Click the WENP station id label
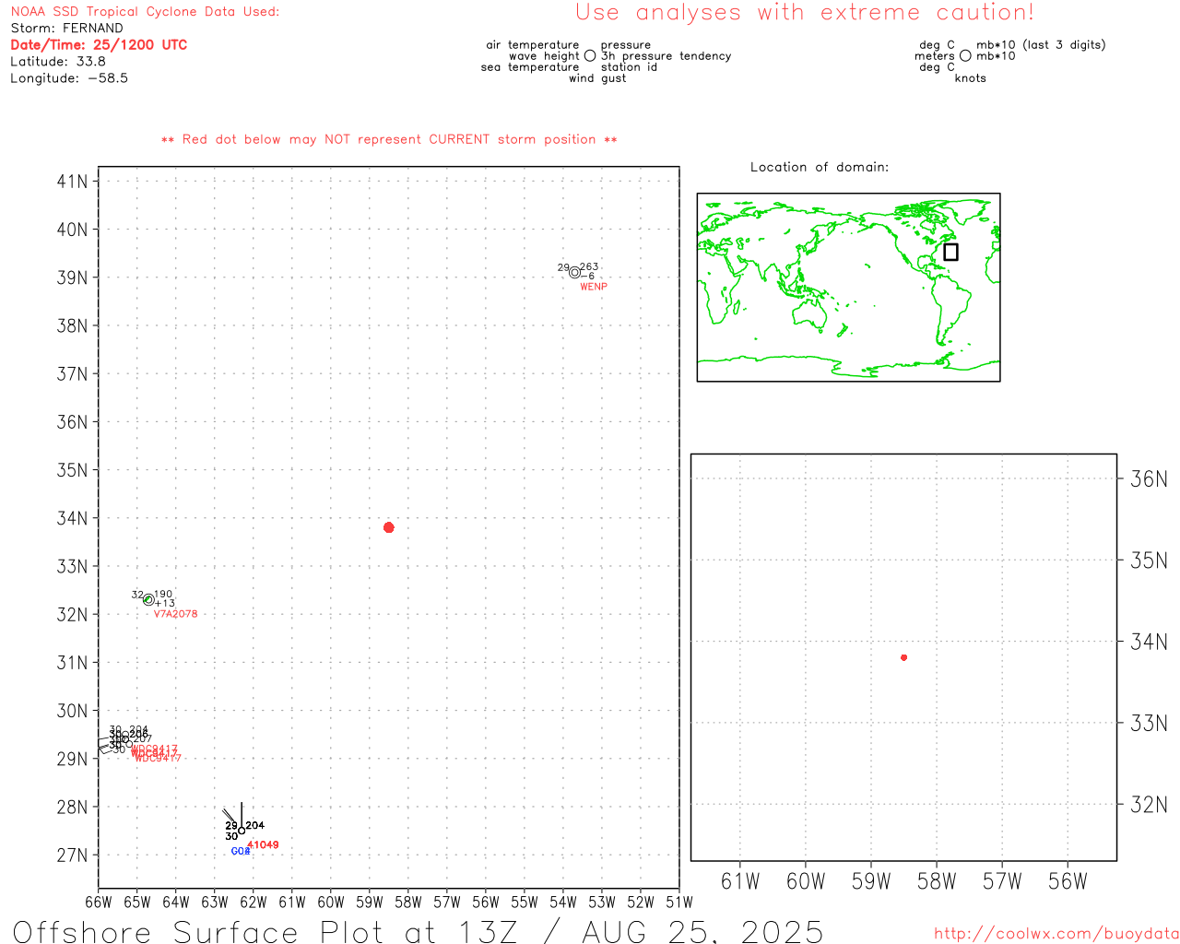 594,287
